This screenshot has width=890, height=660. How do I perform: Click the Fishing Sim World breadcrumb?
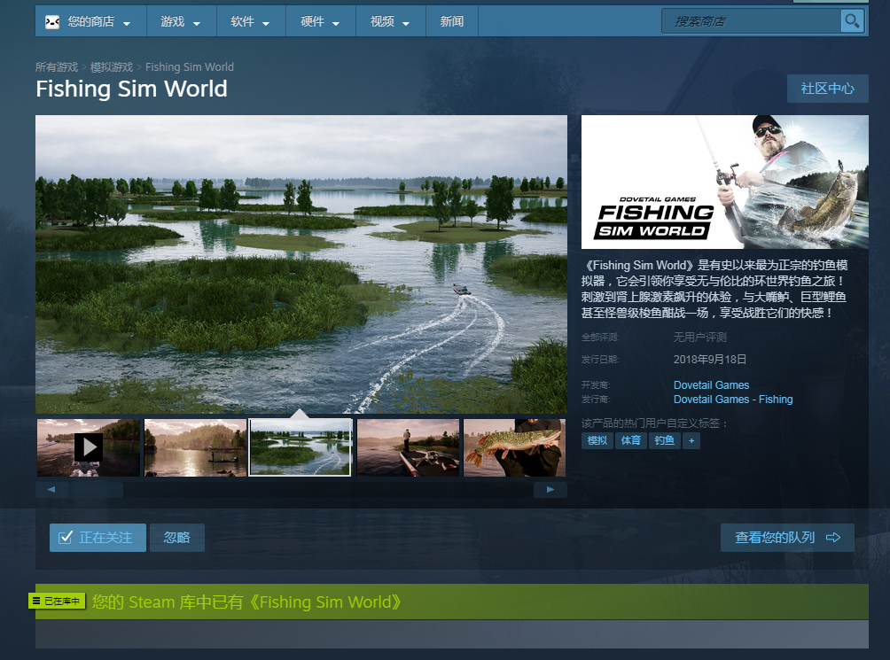190,67
